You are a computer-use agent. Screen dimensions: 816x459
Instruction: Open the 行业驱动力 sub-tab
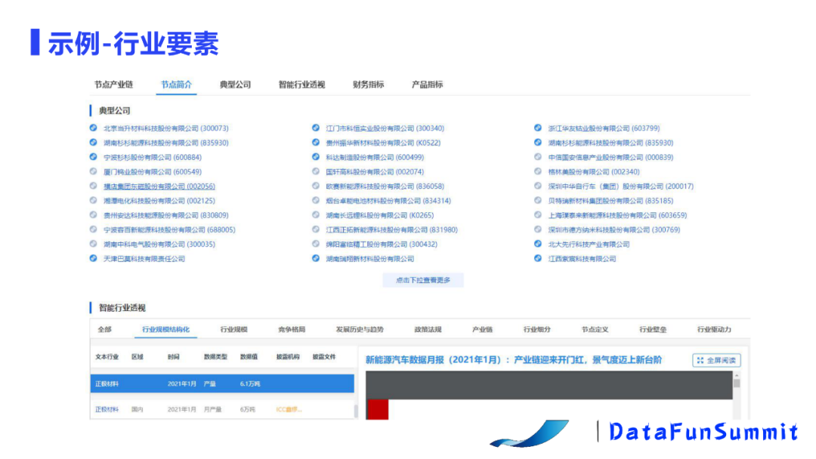tap(715, 330)
